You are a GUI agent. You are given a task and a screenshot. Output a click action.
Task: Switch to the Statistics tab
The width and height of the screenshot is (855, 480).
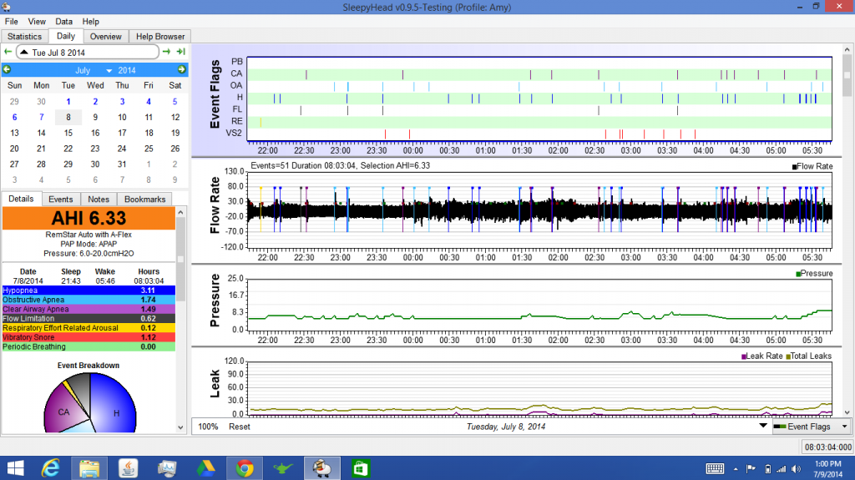point(24,37)
